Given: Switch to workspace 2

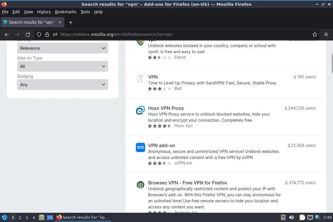Looking at the screenshot, I should (x=20, y=218).
